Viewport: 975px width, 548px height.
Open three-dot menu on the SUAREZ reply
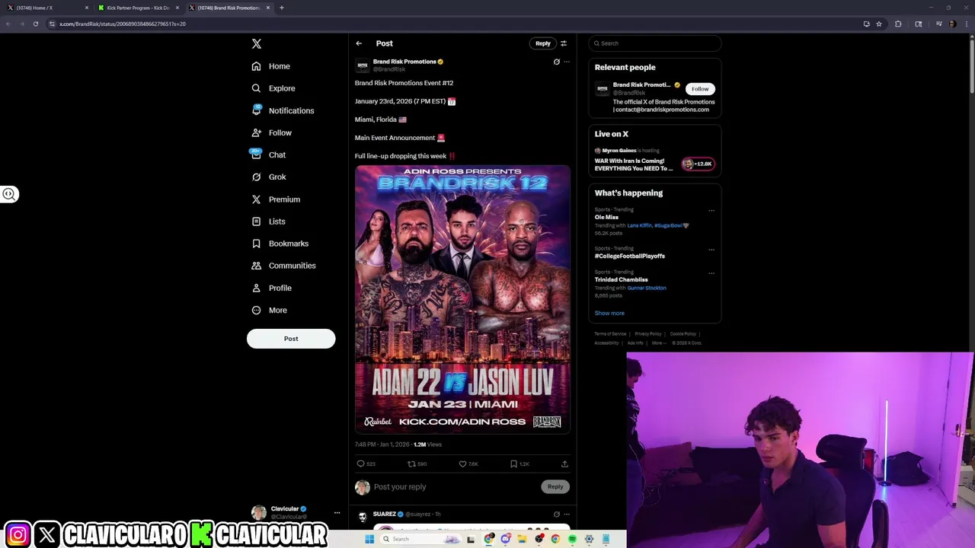[566, 515]
